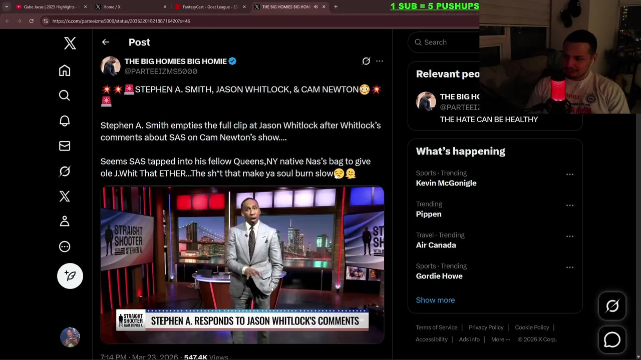Open relevant person avatar THE BIG HO
The width and height of the screenshot is (641, 360).
tap(426, 101)
